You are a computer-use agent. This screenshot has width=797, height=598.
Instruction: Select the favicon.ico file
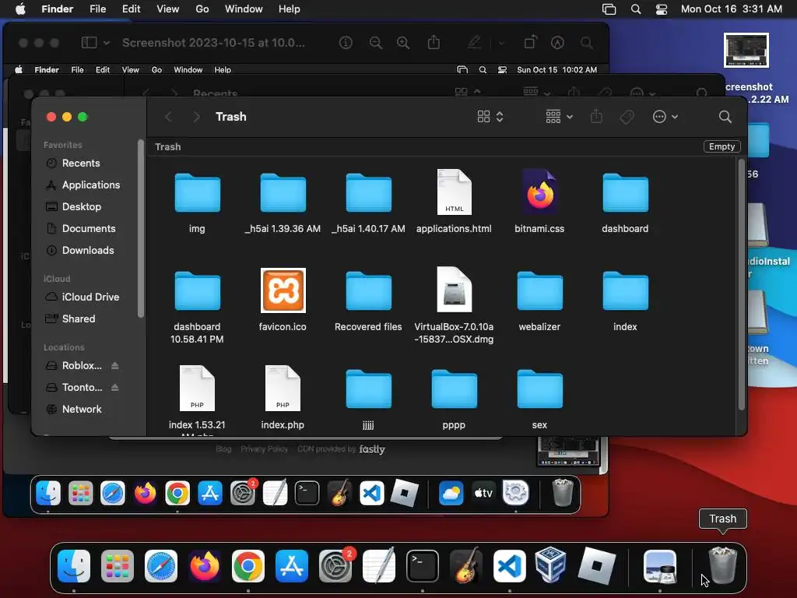[283, 290]
